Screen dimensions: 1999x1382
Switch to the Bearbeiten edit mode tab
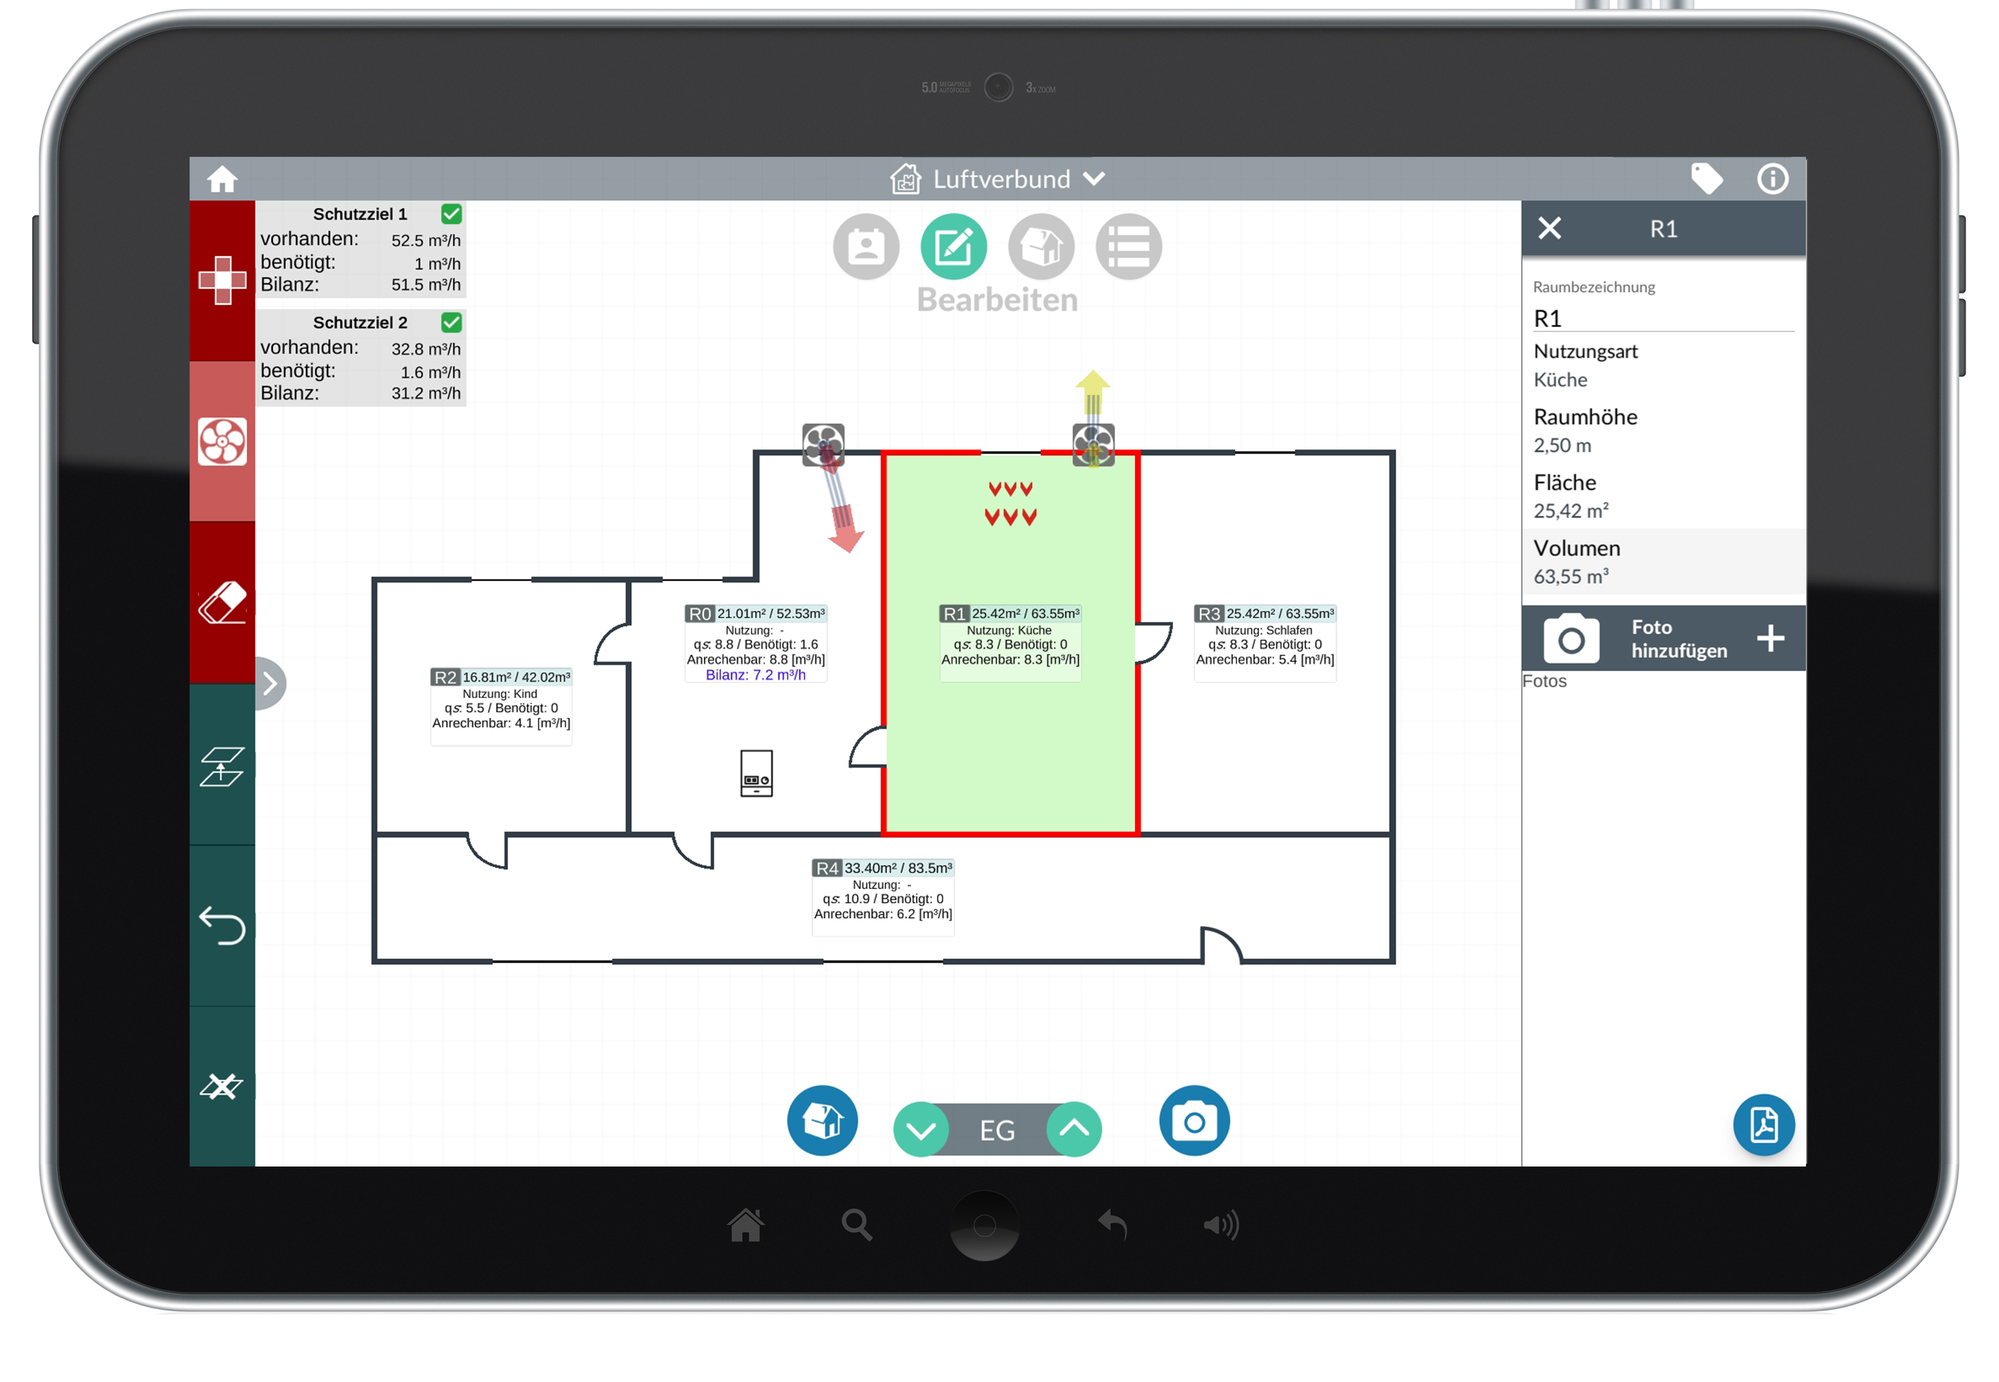coord(953,247)
